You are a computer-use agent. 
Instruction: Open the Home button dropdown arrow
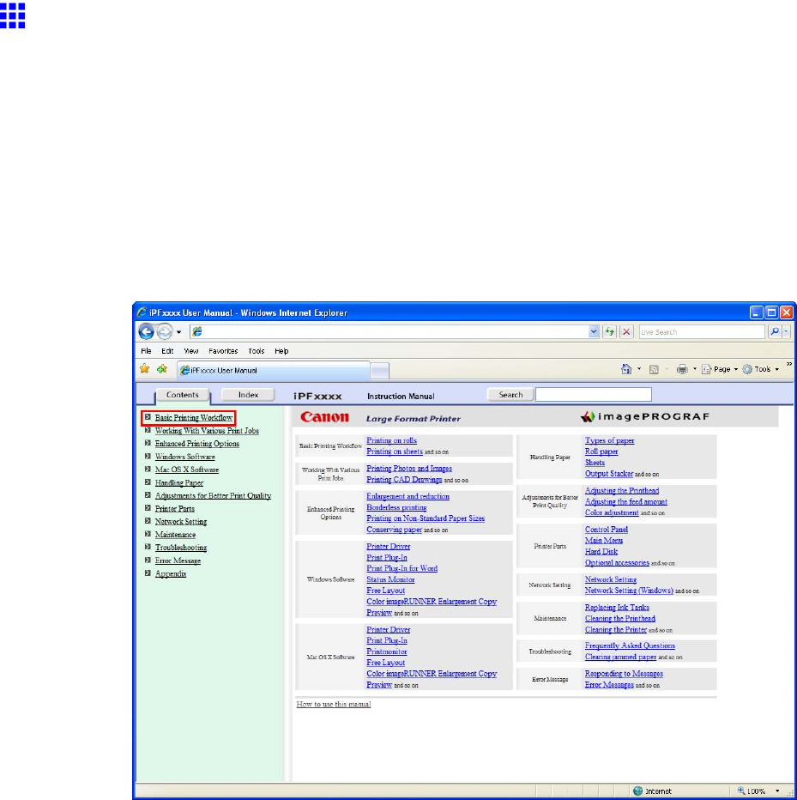(x=639, y=369)
